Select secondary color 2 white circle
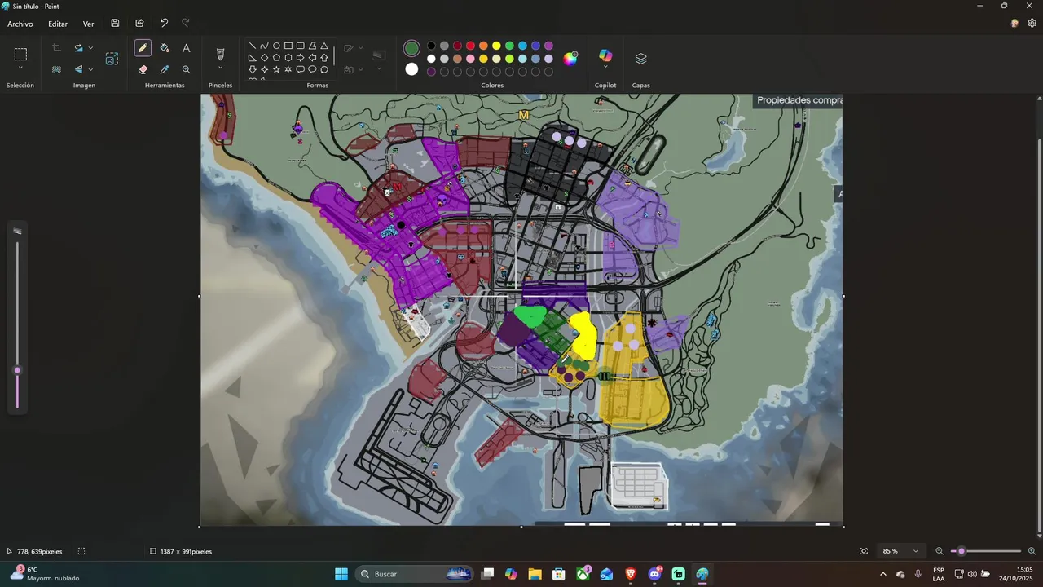 pos(411,69)
